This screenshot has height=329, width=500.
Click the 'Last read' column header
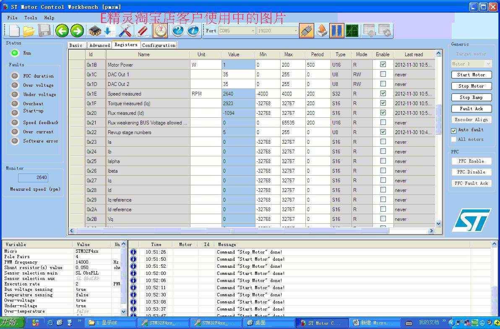(x=414, y=54)
